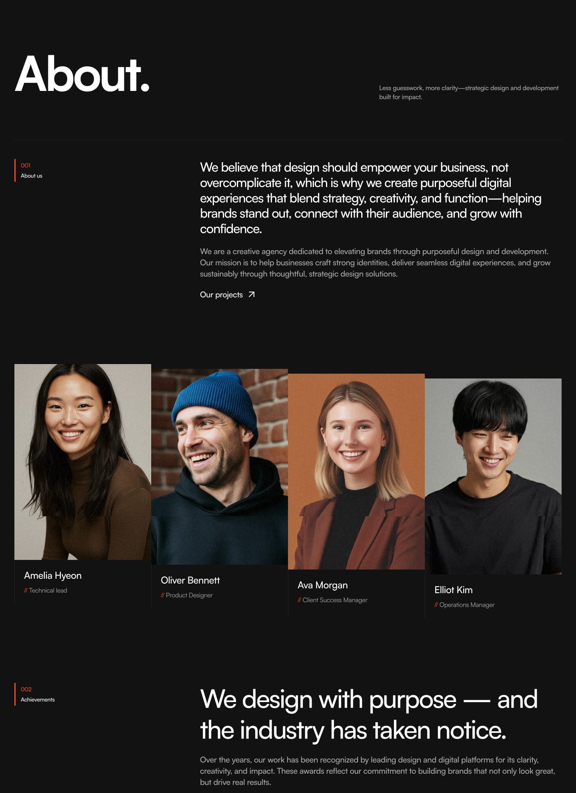Click the Ava Morgan name label
576x793 pixels.
point(323,585)
